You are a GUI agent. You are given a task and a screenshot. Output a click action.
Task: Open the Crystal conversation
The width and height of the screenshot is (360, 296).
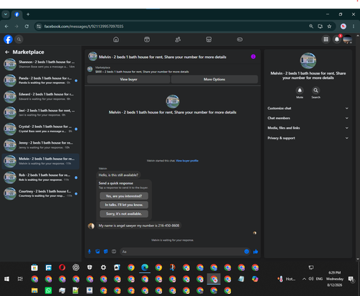(40, 129)
